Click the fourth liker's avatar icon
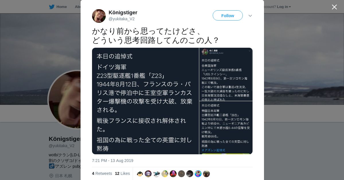Screen dimensions: 344x180 [165, 174]
